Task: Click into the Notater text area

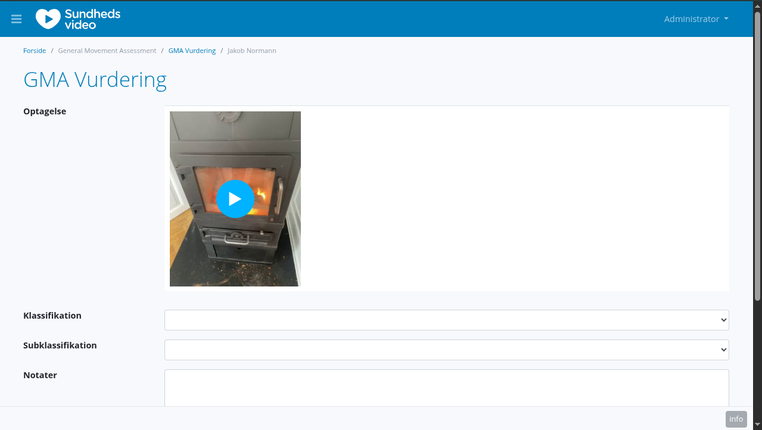Action: pyautogui.click(x=447, y=388)
